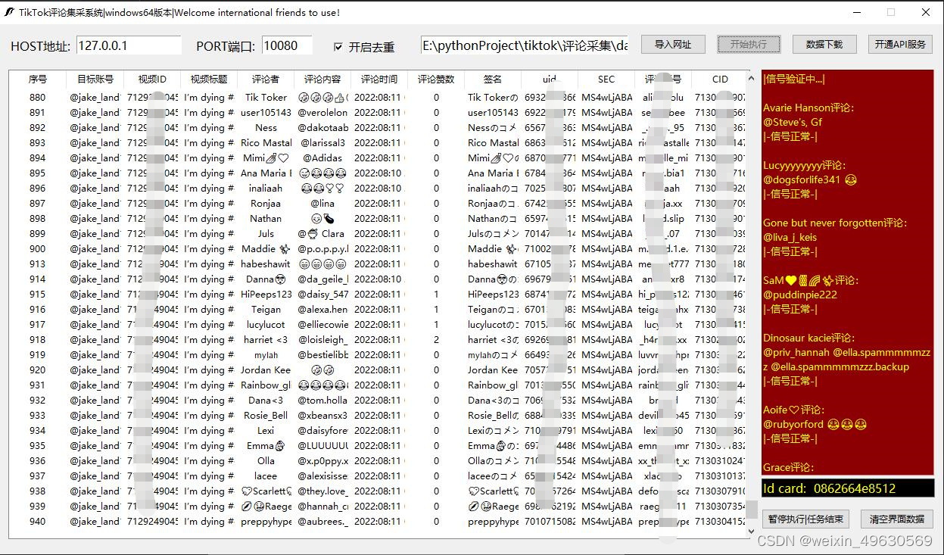Click the @xbeansx3 comment cell
The image size is (944, 555).
pyautogui.click(x=322, y=415)
